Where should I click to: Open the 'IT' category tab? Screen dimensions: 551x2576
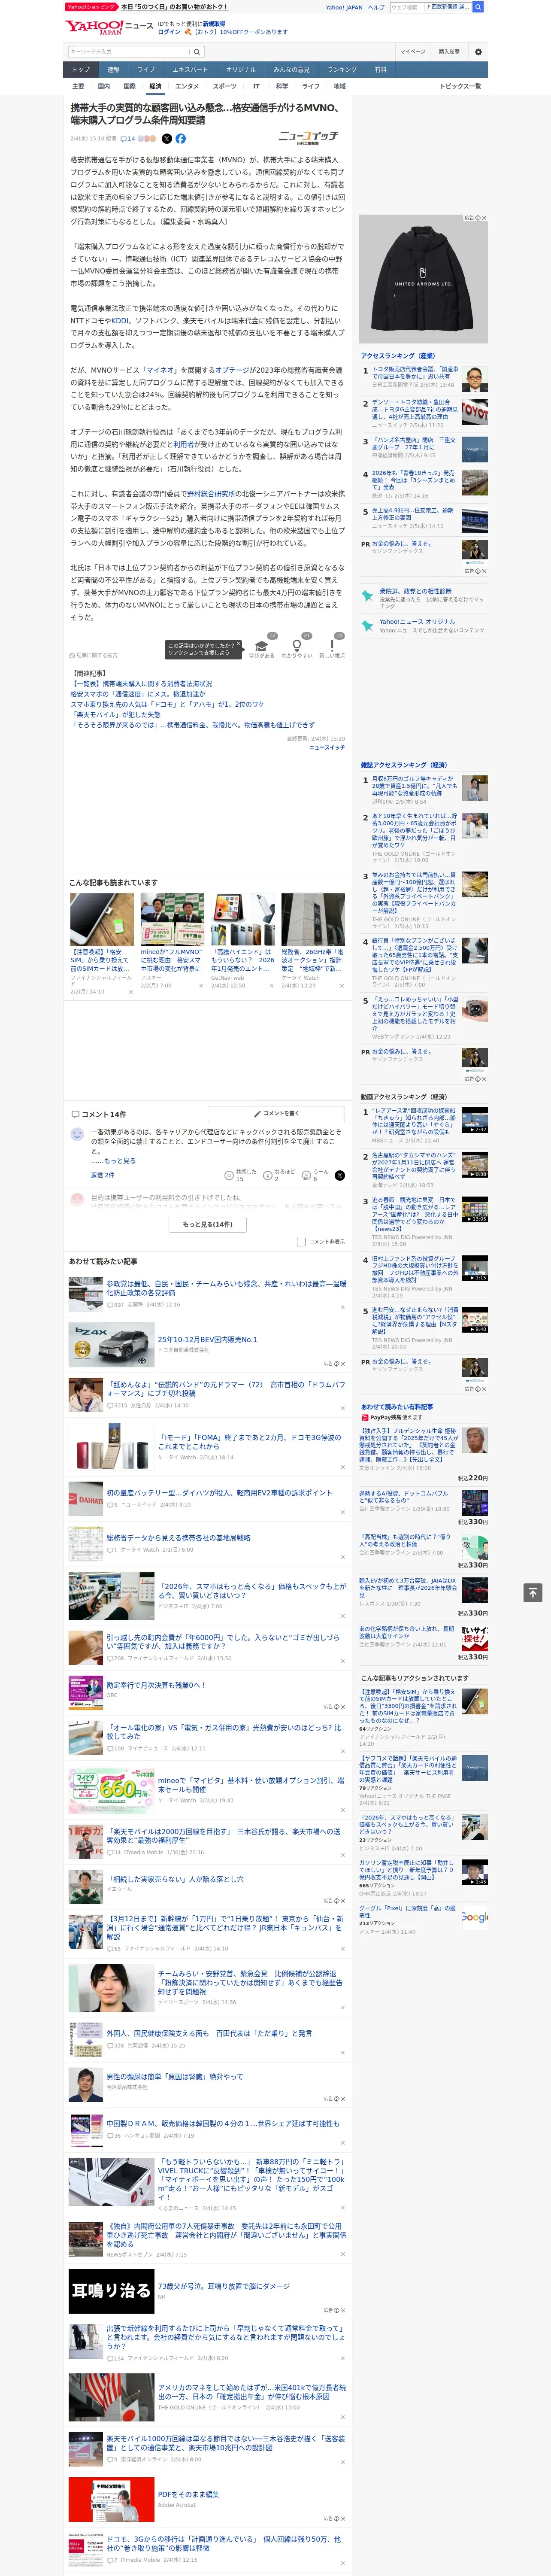[256, 86]
